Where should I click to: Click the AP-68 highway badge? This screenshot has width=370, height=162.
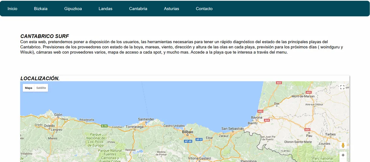[x=188, y=141]
